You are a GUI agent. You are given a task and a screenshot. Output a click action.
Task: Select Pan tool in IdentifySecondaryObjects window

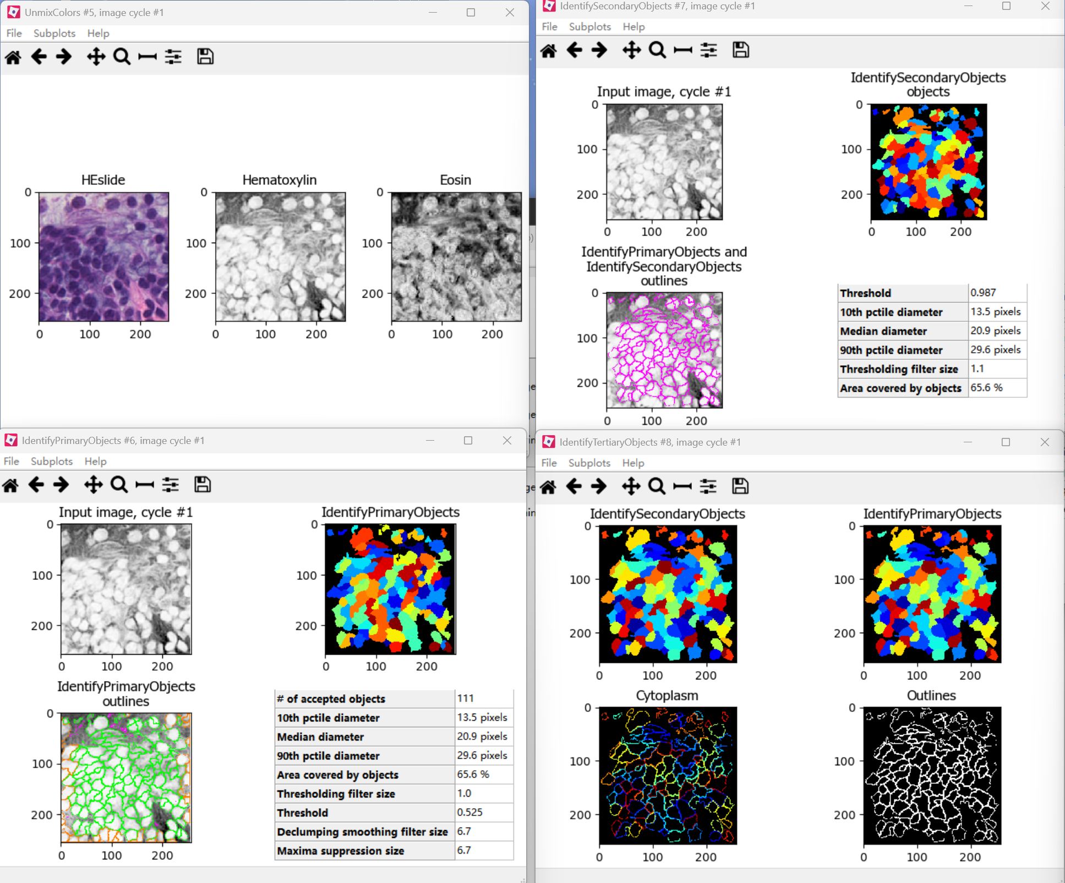(631, 51)
